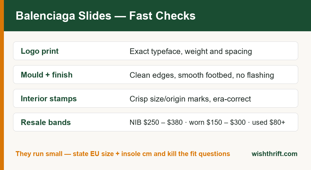The width and height of the screenshot is (311, 170).
Task: Click the used $80+ price text
Action: 268,122
